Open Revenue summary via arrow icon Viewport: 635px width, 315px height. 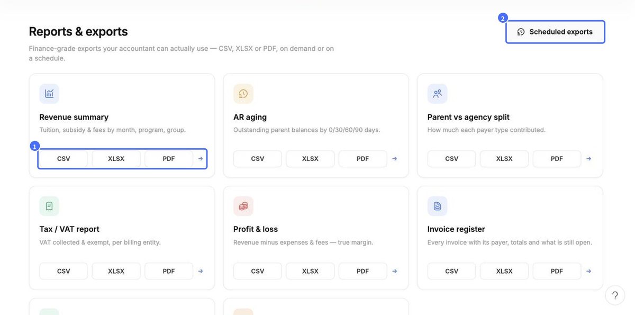(x=201, y=159)
